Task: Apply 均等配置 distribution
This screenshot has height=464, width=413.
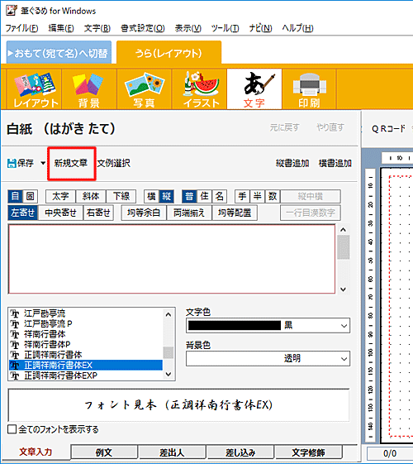Action: [235, 213]
